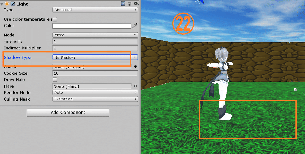Open the Type dropdown showing Directional
This screenshot has width=305, height=154.
point(95,10)
